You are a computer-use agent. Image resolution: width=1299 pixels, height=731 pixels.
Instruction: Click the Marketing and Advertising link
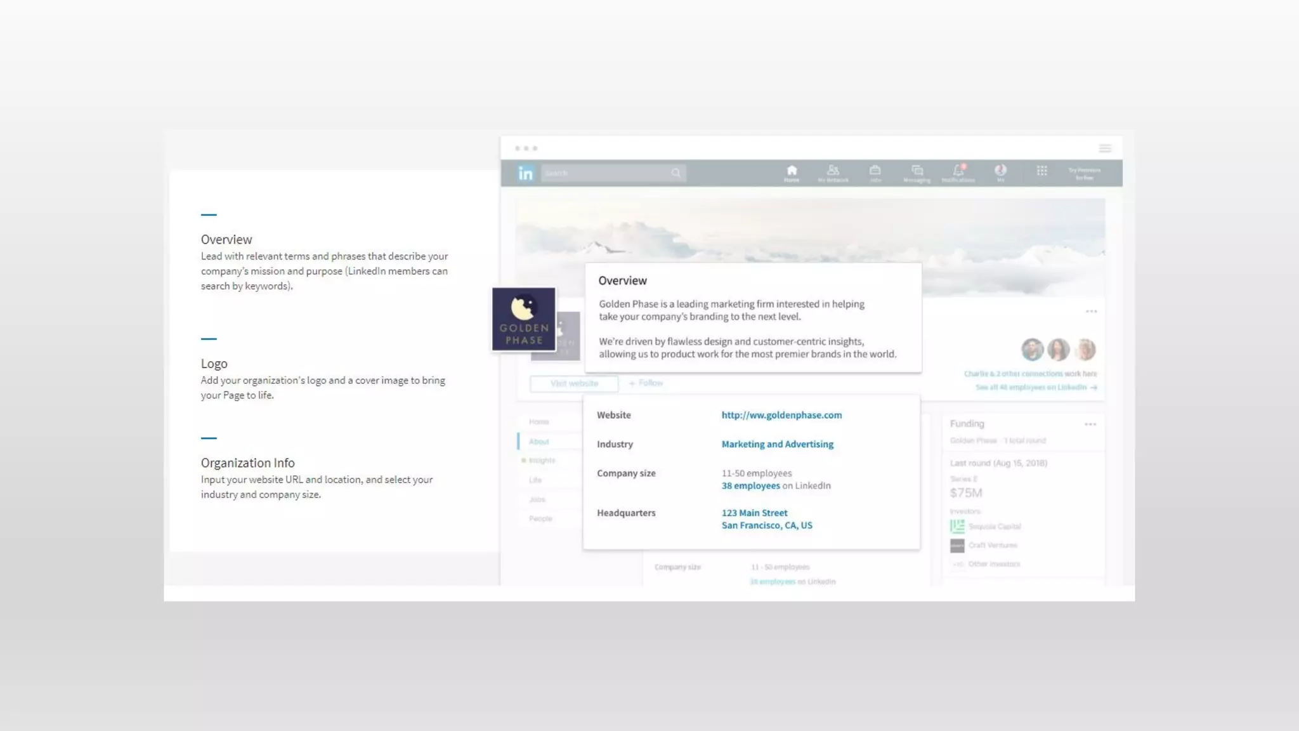tap(777, 444)
